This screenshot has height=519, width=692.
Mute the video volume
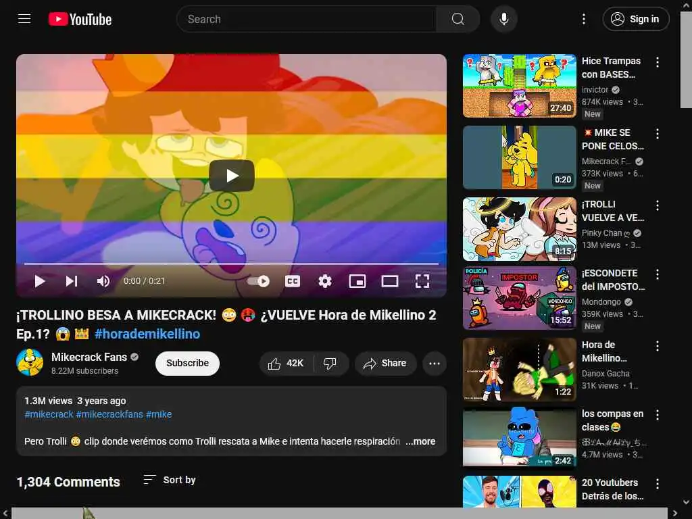pos(103,281)
